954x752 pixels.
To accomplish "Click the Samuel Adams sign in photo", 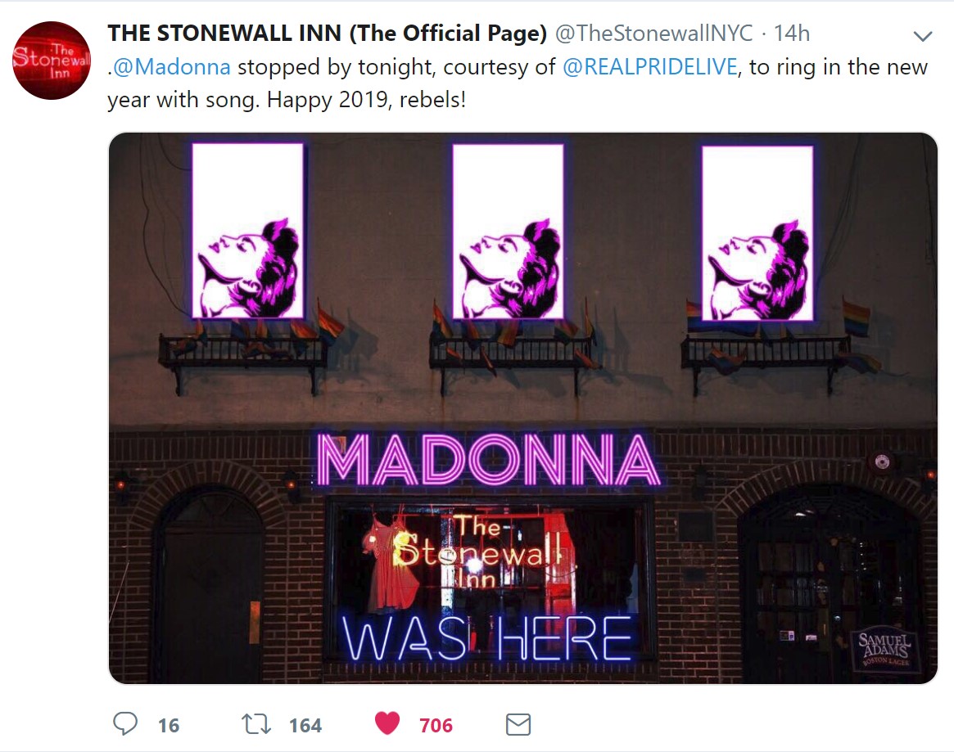I will pos(885,649).
